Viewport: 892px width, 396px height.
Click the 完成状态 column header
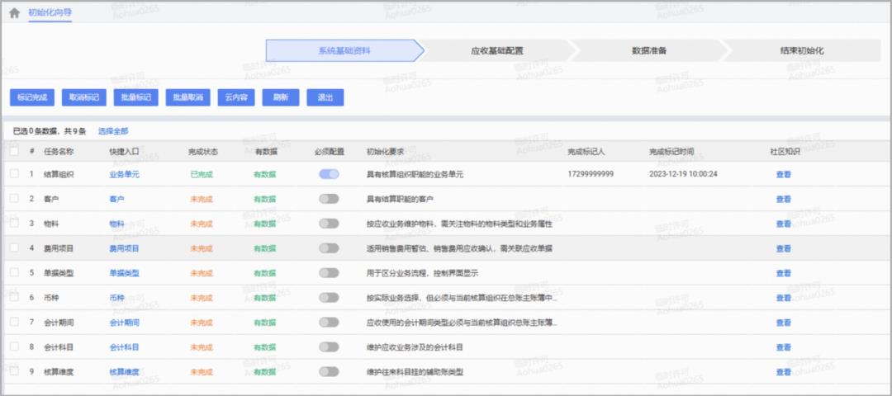[x=202, y=152]
